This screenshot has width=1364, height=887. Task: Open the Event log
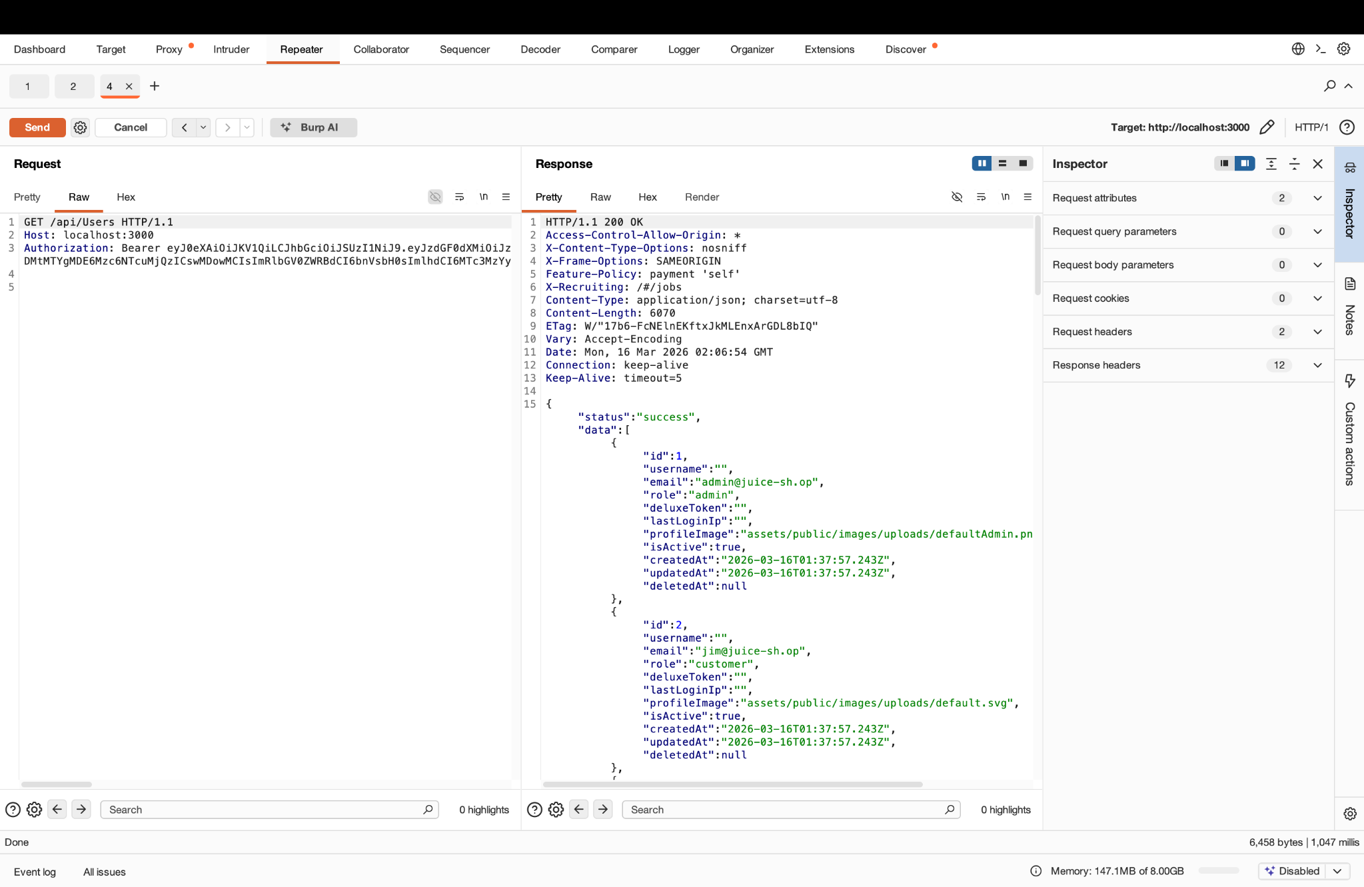pyautogui.click(x=35, y=872)
